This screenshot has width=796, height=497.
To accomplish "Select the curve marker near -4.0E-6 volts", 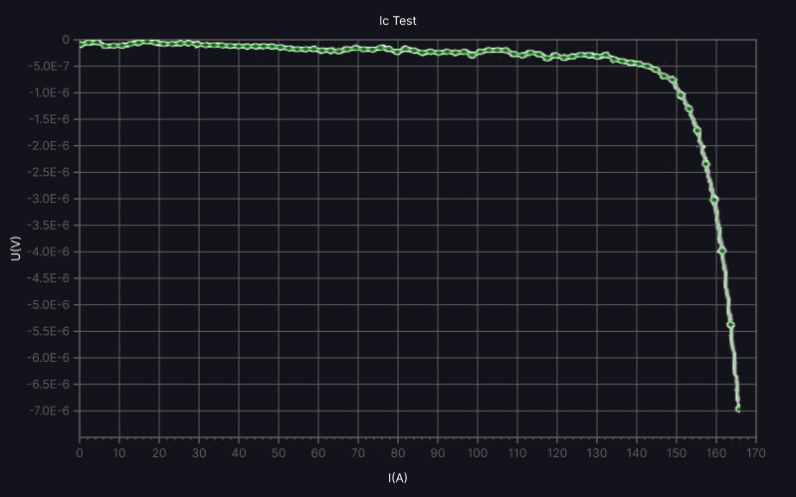I will pyautogui.click(x=721, y=250).
